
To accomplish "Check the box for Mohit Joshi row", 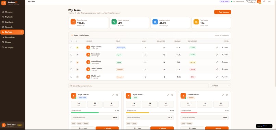I will click(71, 77).
